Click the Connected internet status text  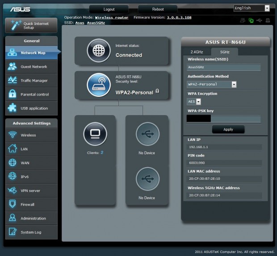(129, 55)
